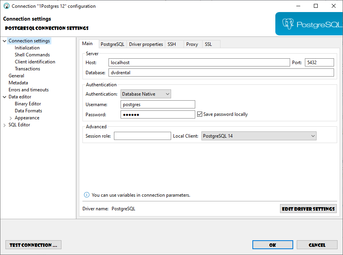Select Connection settings in the tree

click(x=29, y=41)
